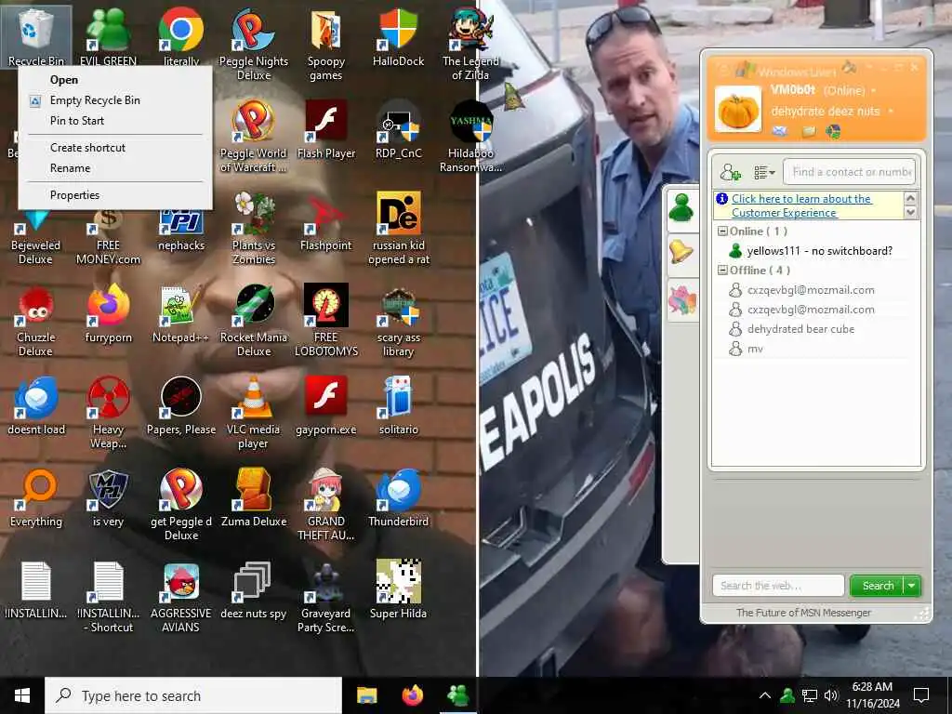Viewport: 952px width, 714px height.
Task: Click the Windows Start button
Action: [22, 695]
